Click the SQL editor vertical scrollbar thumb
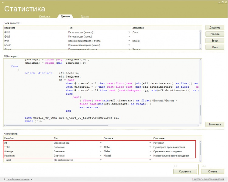 [201, 110]
